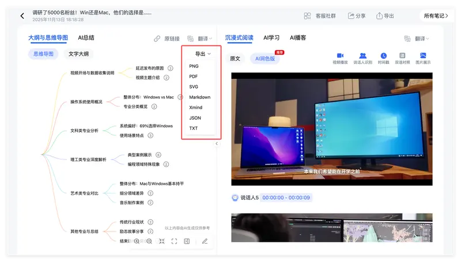Switch to the 大纲与思维导图 tab

click(48, 37)
